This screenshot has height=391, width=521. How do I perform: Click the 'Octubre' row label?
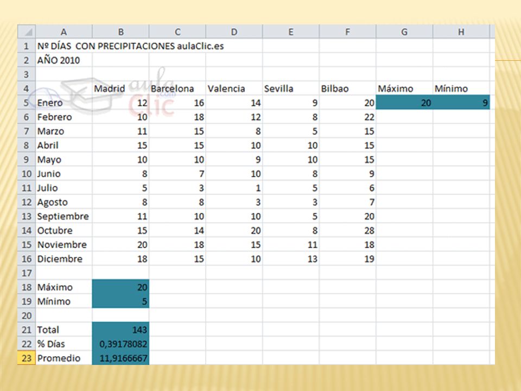tap(64, 230)
